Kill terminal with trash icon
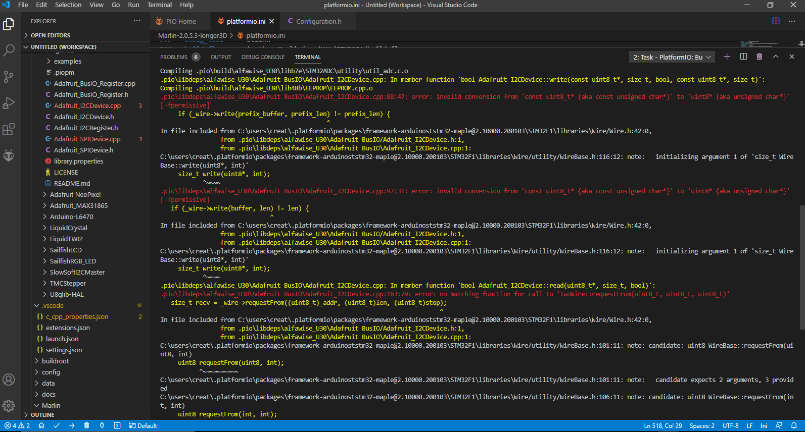The image size is (805, 432). [x=759, y=57]
